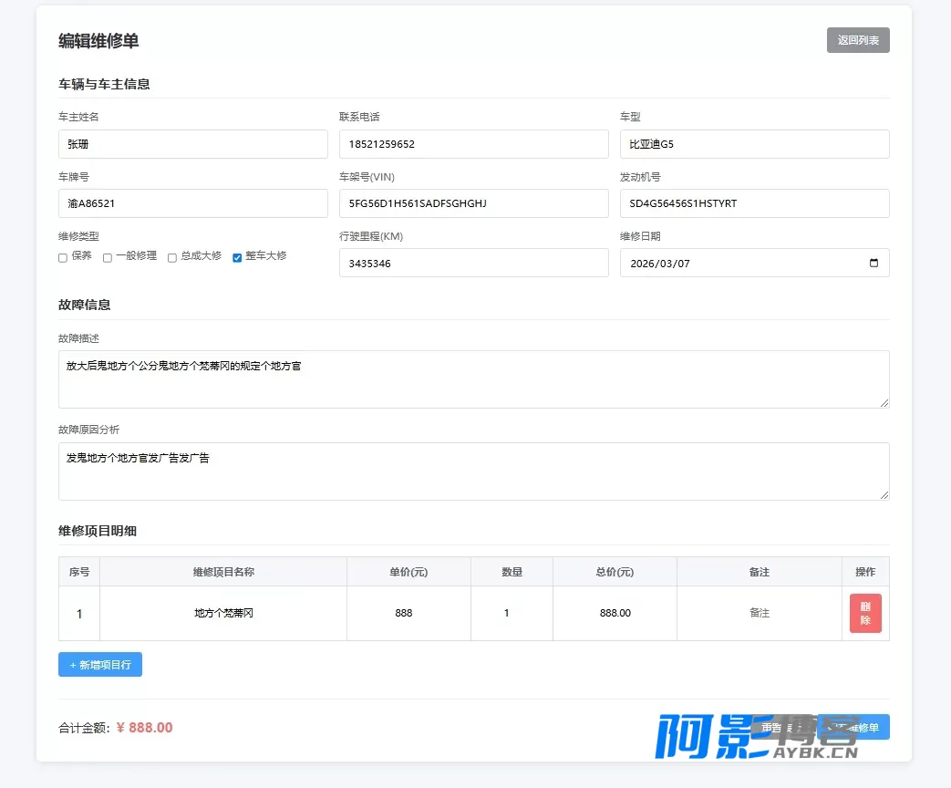The image size is (951, 788).
Task: Enable the 总成大修 checkbox
Action: click(x=172, y=258)
